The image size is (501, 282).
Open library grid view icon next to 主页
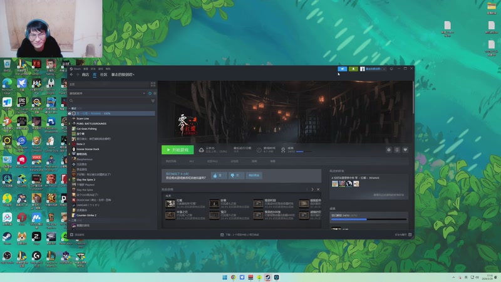tap(153, 85)
